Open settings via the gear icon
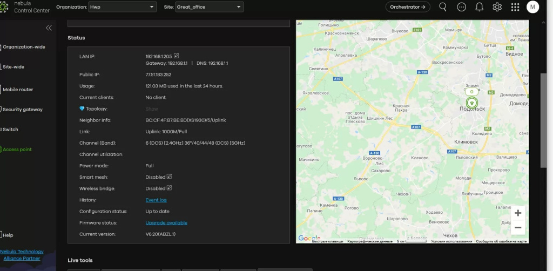This screenshot has width=553, height=271. click(497, 7)
